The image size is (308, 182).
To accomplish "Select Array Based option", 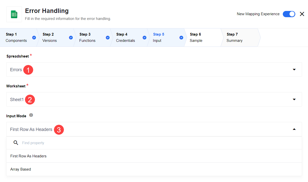I will pyautogui.click(x=154, y=169).
